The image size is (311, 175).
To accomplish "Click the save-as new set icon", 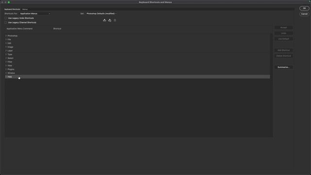I will click(110, 20).
